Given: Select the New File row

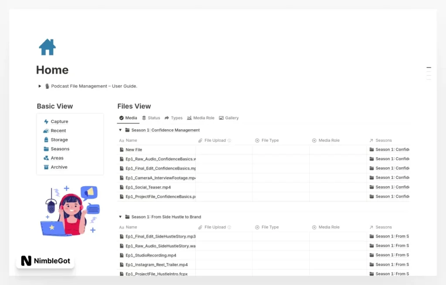Looking at the screenshot, I should pyautogui.click(x=134, y=149).
